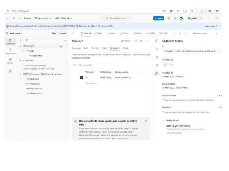Click the Filter variables input field
The width and height of the screenshot is (229, 171).
(93, 65)
